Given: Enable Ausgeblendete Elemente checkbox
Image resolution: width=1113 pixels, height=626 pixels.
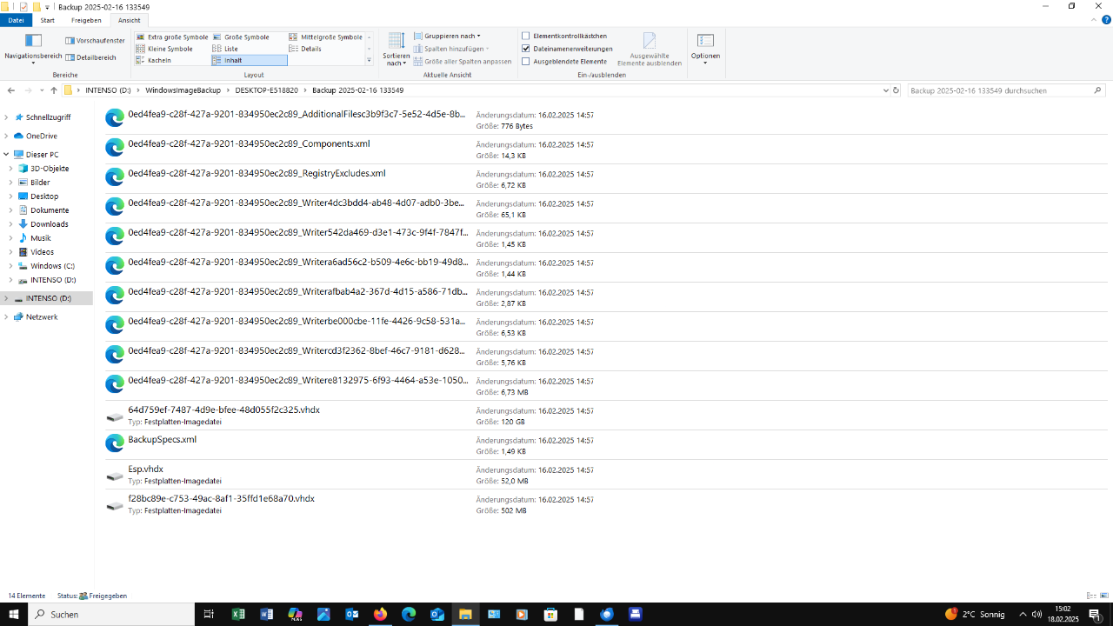Looking at the screenshot, I should tap(526, 62).
